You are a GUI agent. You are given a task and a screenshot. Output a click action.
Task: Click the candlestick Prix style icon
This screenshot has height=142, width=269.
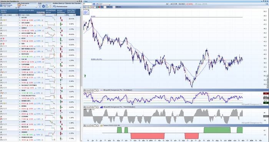tap(99, 7)
